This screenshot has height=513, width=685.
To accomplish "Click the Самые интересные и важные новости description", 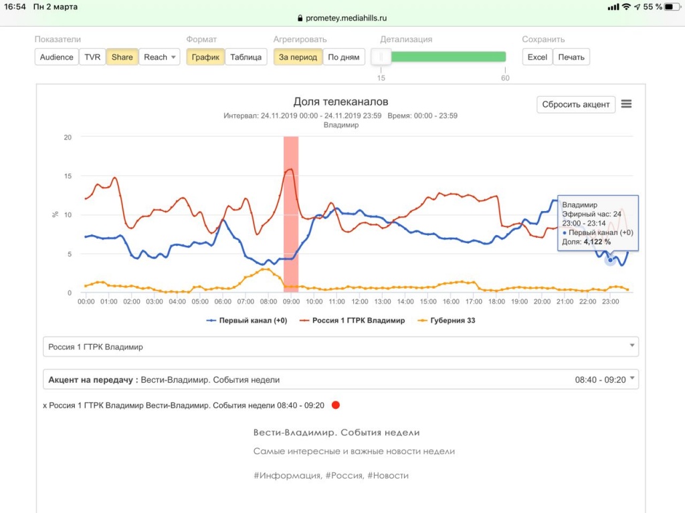I will tap(354, 452).
